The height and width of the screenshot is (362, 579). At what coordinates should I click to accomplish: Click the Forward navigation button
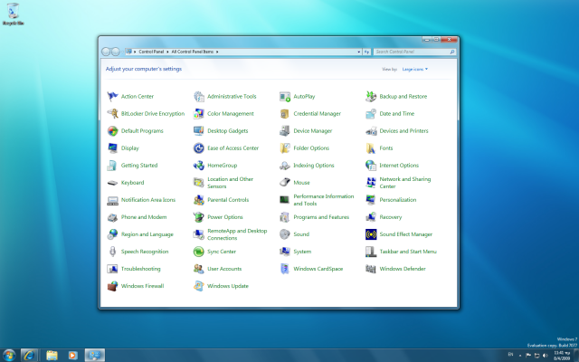click(x=116, y=52)
